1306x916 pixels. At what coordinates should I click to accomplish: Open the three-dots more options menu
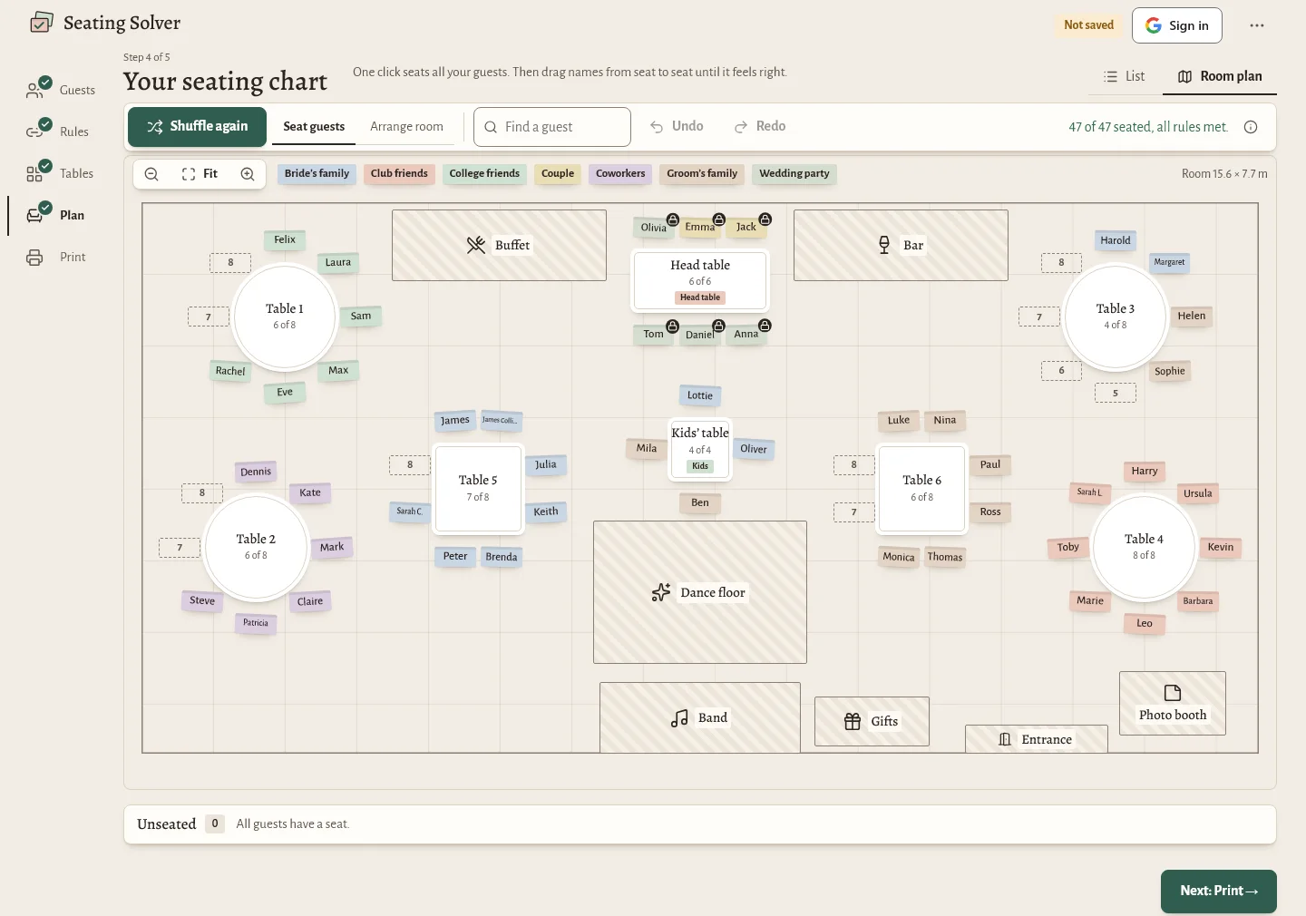[1257, 25]
